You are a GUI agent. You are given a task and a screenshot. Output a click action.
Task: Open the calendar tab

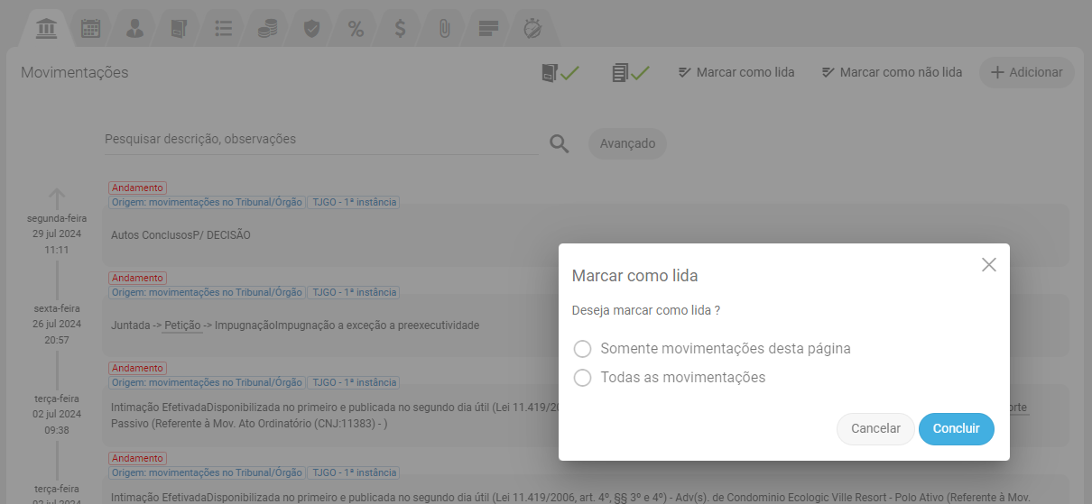click(x=90, y=29)
